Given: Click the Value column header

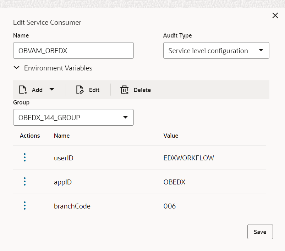Looking at the screenshot, I should [x=171, y=136].
